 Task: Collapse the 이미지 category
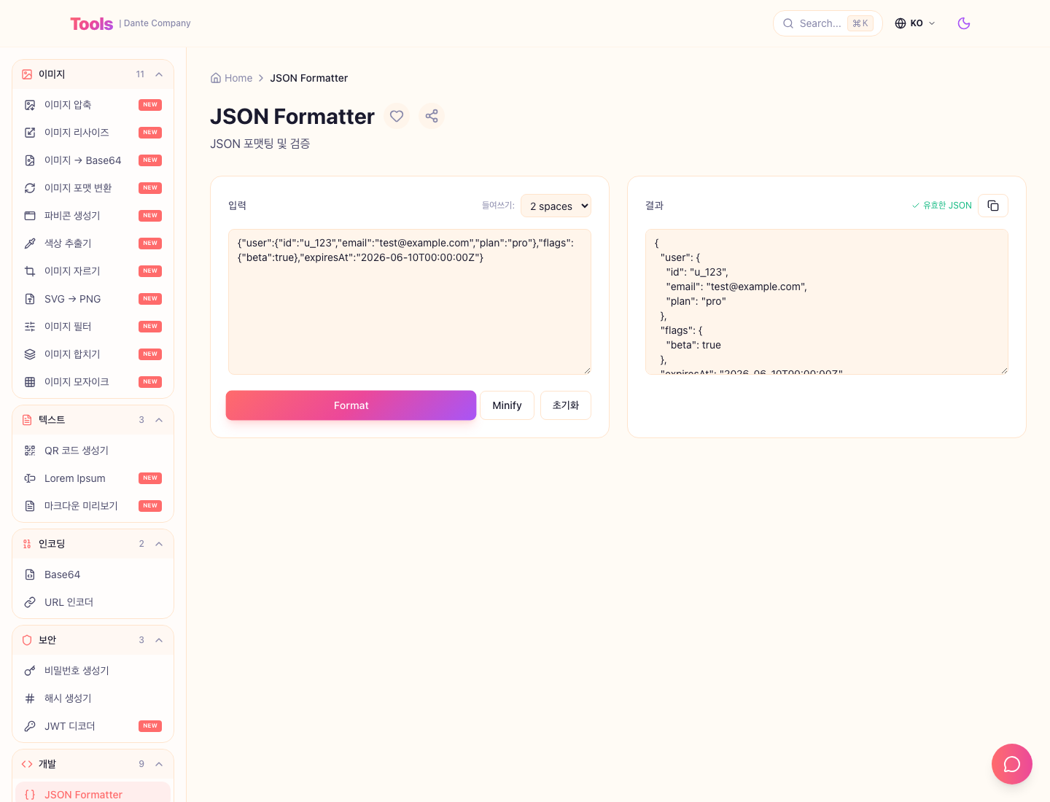point(159,74)
